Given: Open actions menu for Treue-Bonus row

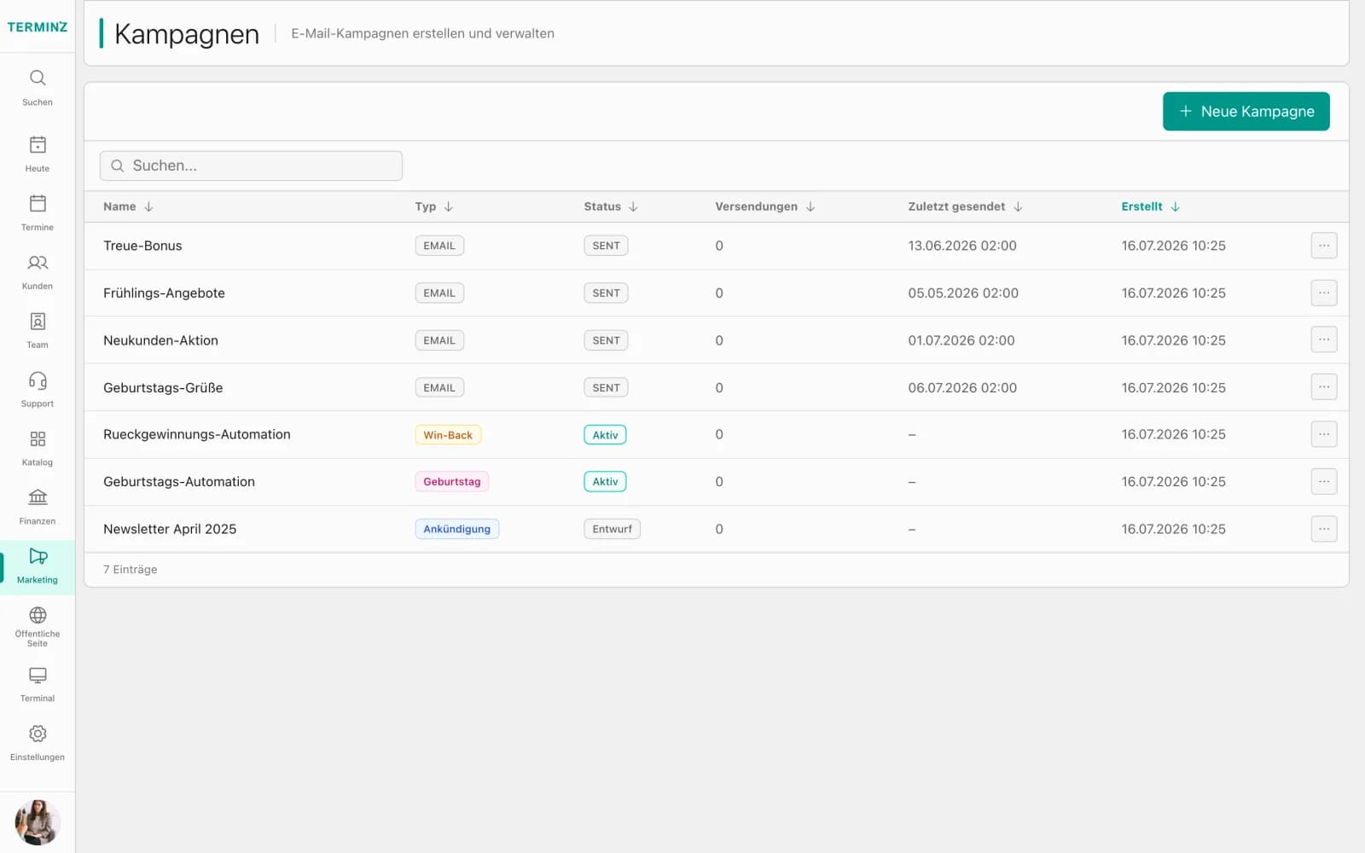Looking at the screenshot, I should click(x=1323, y=246).
